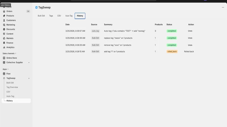The image size is (227, 127).
Task: Click summary add tag "t" on 1 products
Action: point(114,52)
